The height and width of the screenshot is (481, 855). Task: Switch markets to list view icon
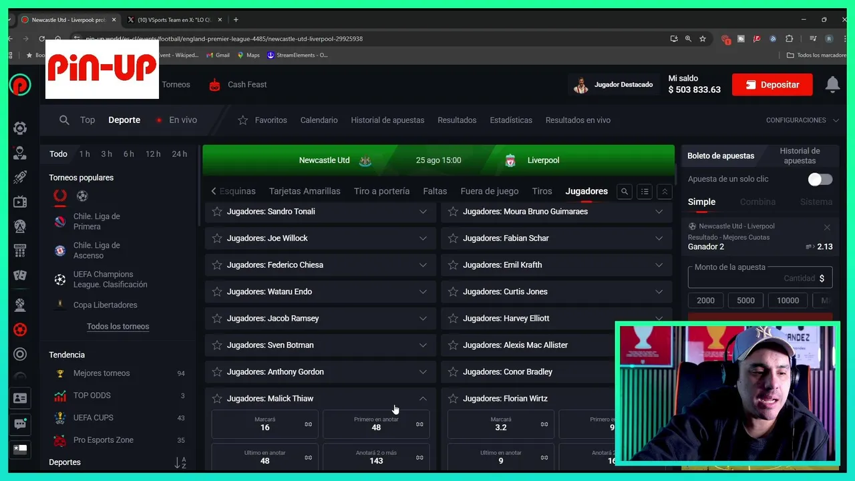click(645, 192)
